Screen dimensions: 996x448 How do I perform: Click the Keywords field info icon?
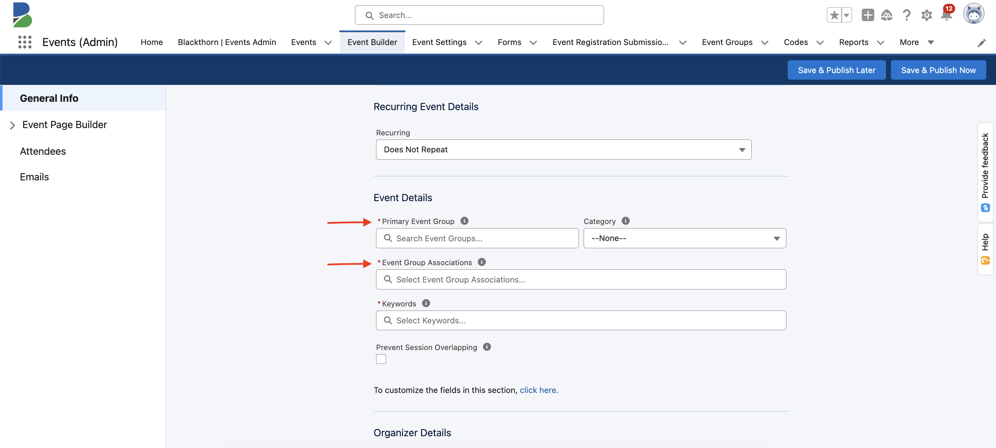pos(426,303)
